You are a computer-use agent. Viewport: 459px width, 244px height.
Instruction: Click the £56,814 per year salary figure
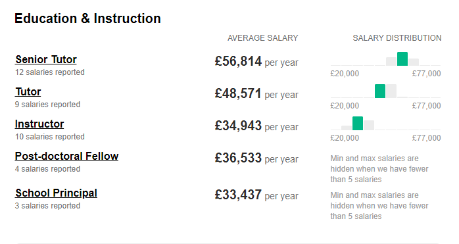tap(256, 62)
